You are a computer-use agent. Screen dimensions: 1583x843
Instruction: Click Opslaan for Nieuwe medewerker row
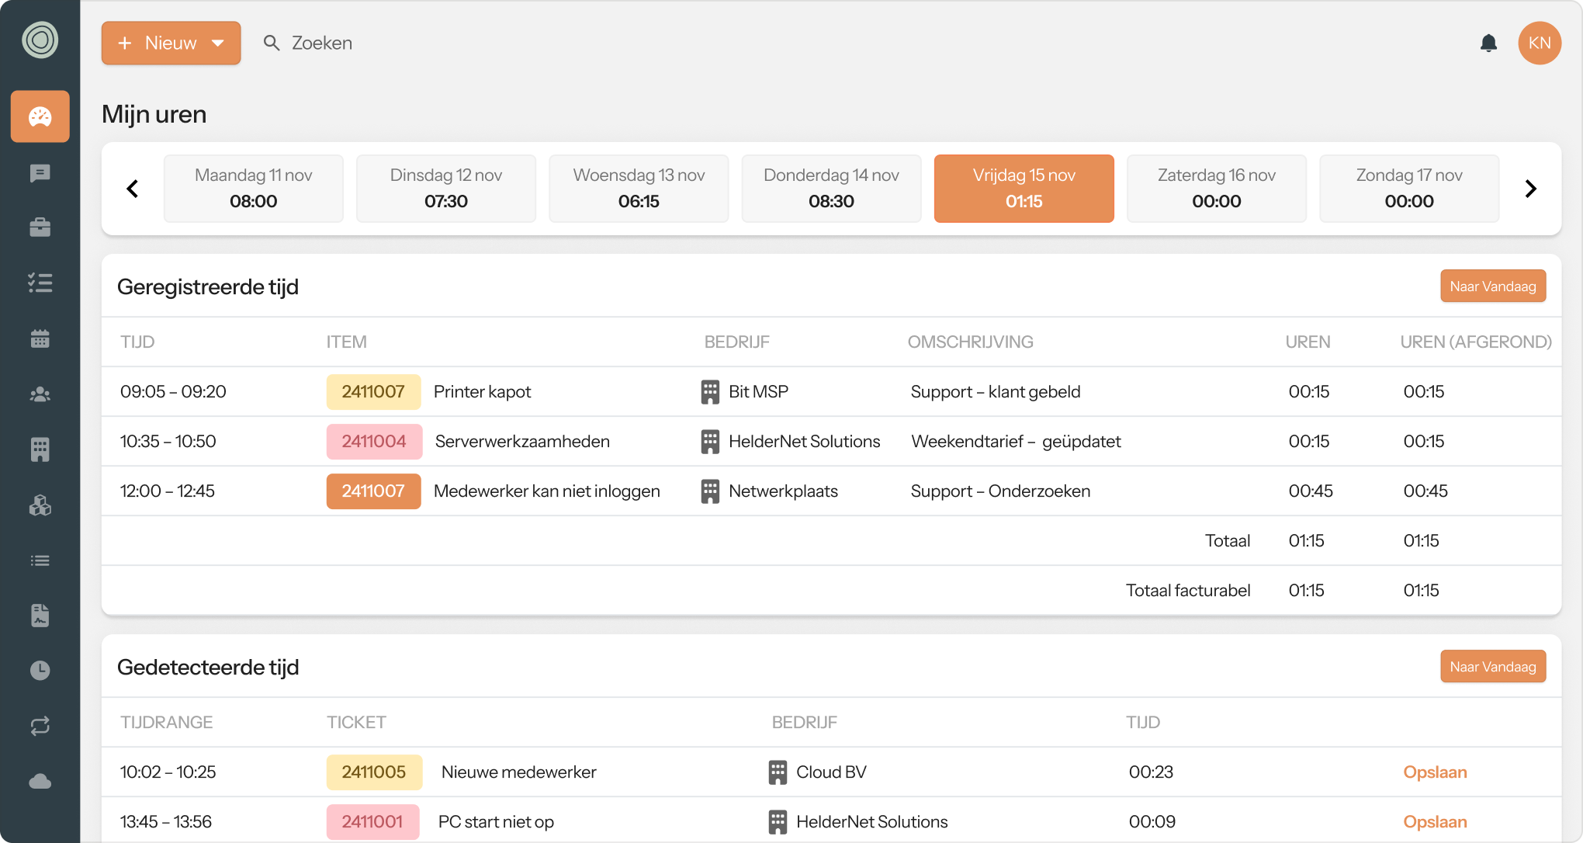click(x=1434, y=772)
